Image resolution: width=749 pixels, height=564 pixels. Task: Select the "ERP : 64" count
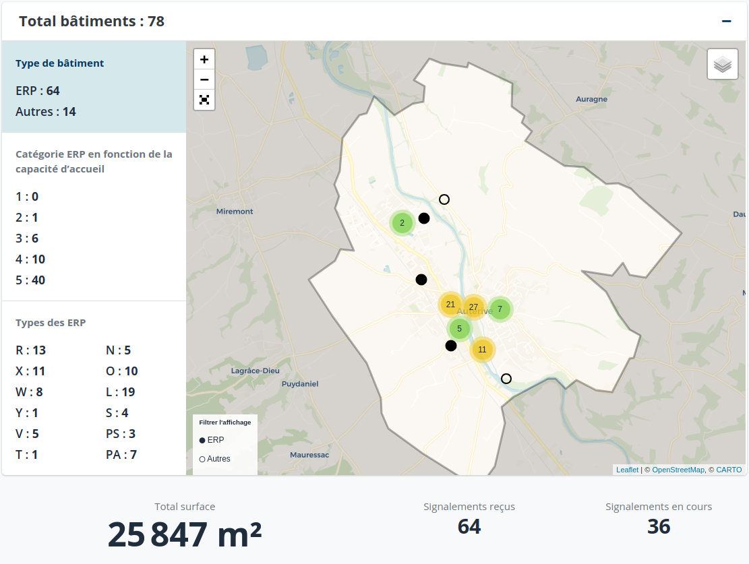38,91
